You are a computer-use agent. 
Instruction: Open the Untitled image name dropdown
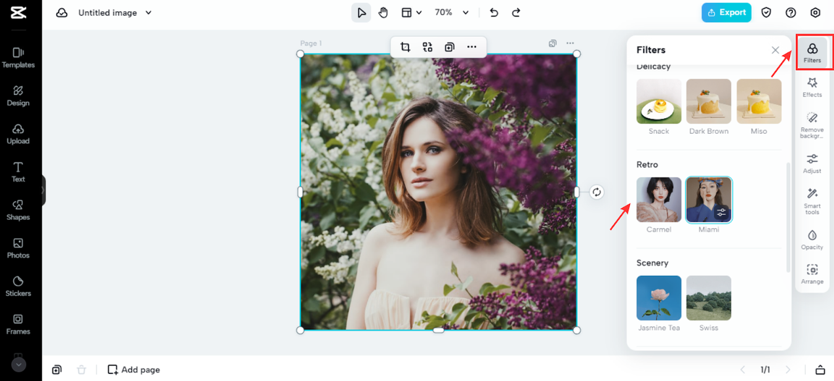click(115, 12)
